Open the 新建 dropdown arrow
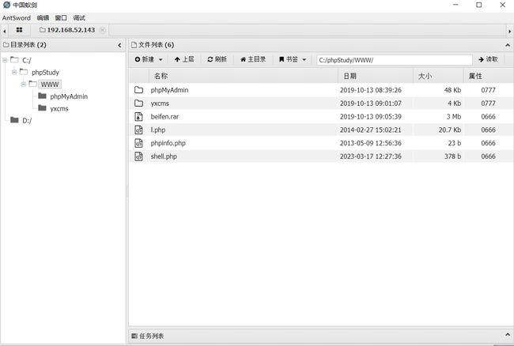 (161, 59)
